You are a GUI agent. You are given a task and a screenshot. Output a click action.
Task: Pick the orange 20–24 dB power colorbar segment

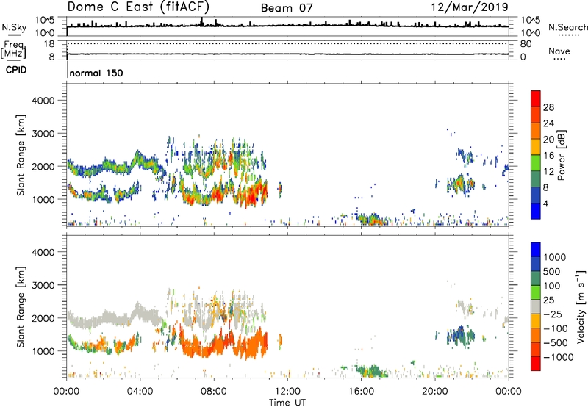pyautogui.click(x=536, y=131)
